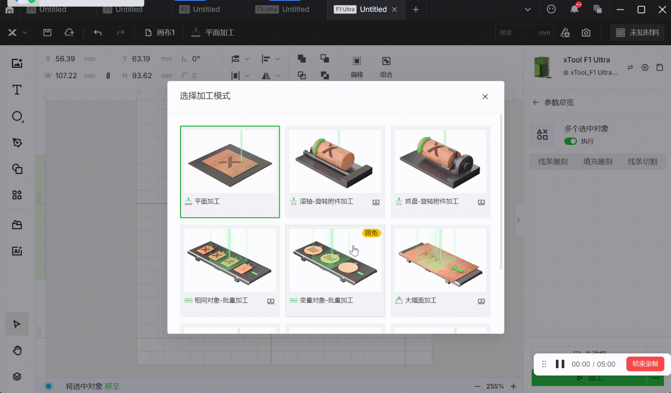The width and height of the screenshot is (671, 393).
Task: Play tutorial video for 相同对象-批量加工
Action: [271, 301]
